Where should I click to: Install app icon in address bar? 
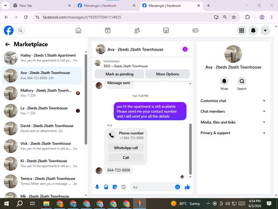(216, 17)
